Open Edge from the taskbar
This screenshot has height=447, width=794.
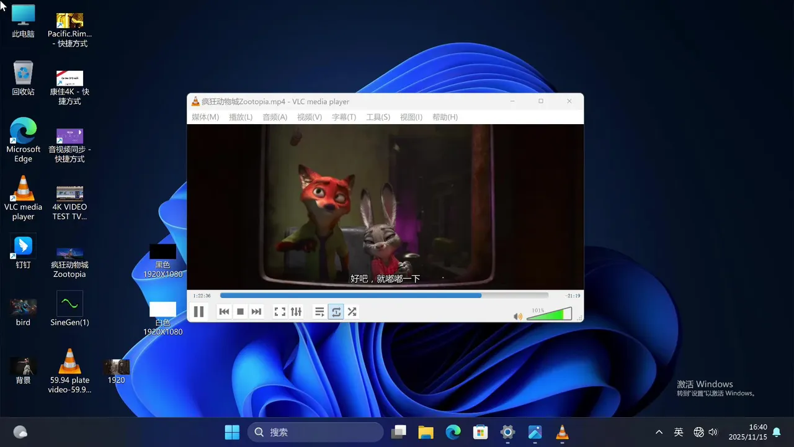point(453,432)
